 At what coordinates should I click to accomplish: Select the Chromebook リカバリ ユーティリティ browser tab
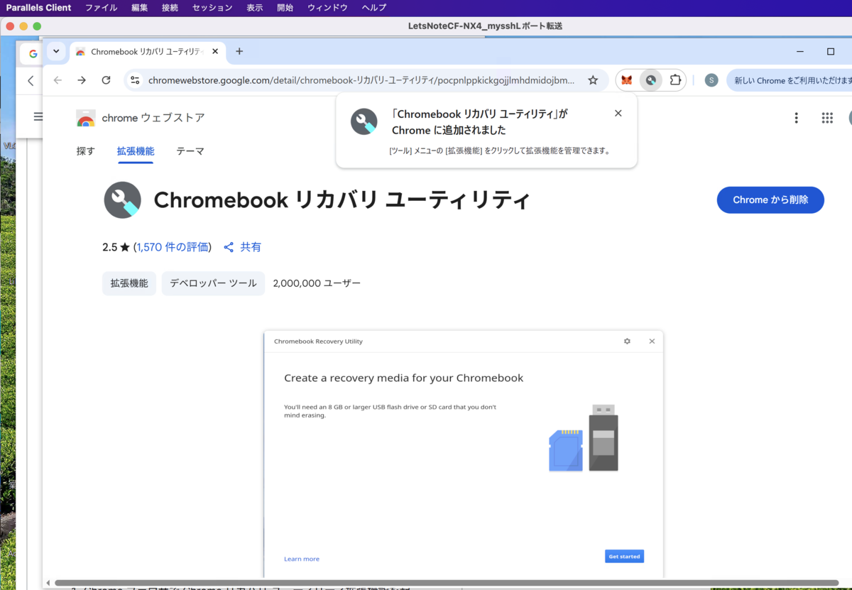[148, 51]
